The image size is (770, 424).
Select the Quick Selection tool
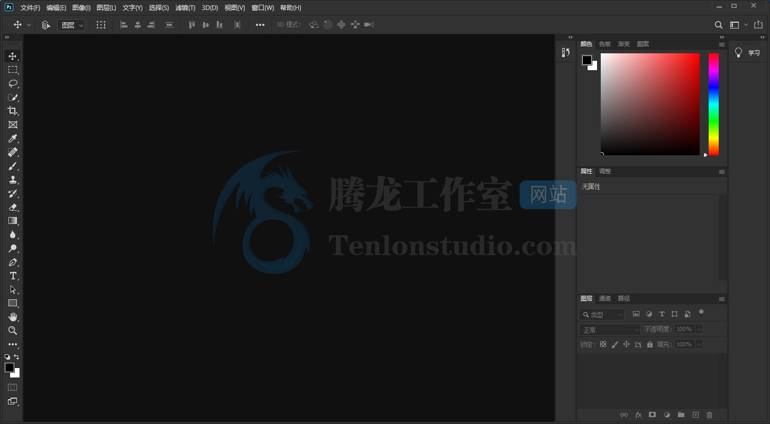pos(13,97)
